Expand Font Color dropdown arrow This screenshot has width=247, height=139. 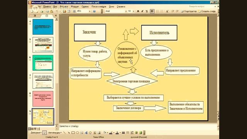click(120, 133)
